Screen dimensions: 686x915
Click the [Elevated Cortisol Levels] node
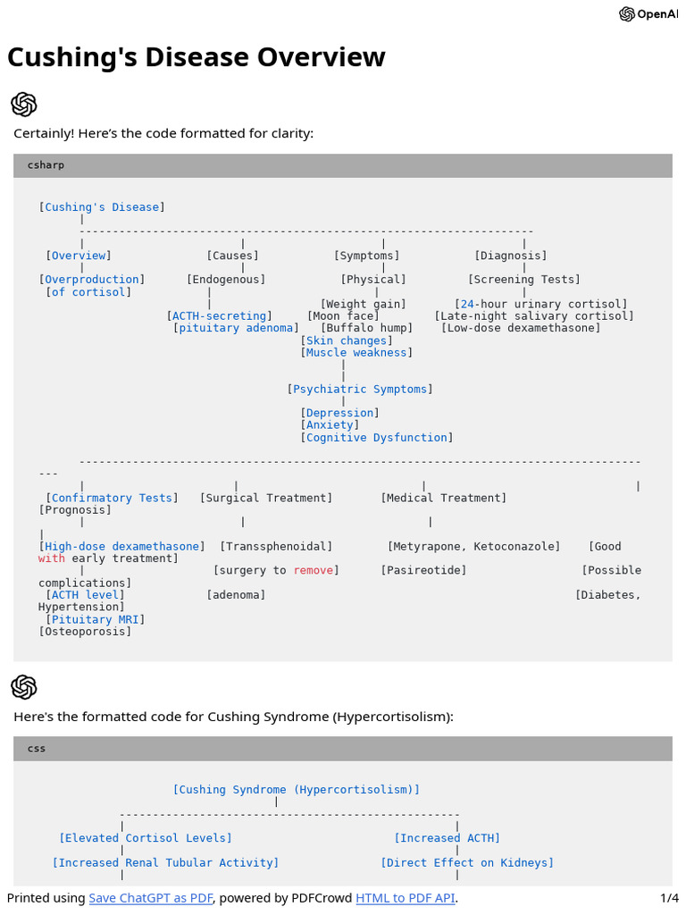tap(146, 838)
